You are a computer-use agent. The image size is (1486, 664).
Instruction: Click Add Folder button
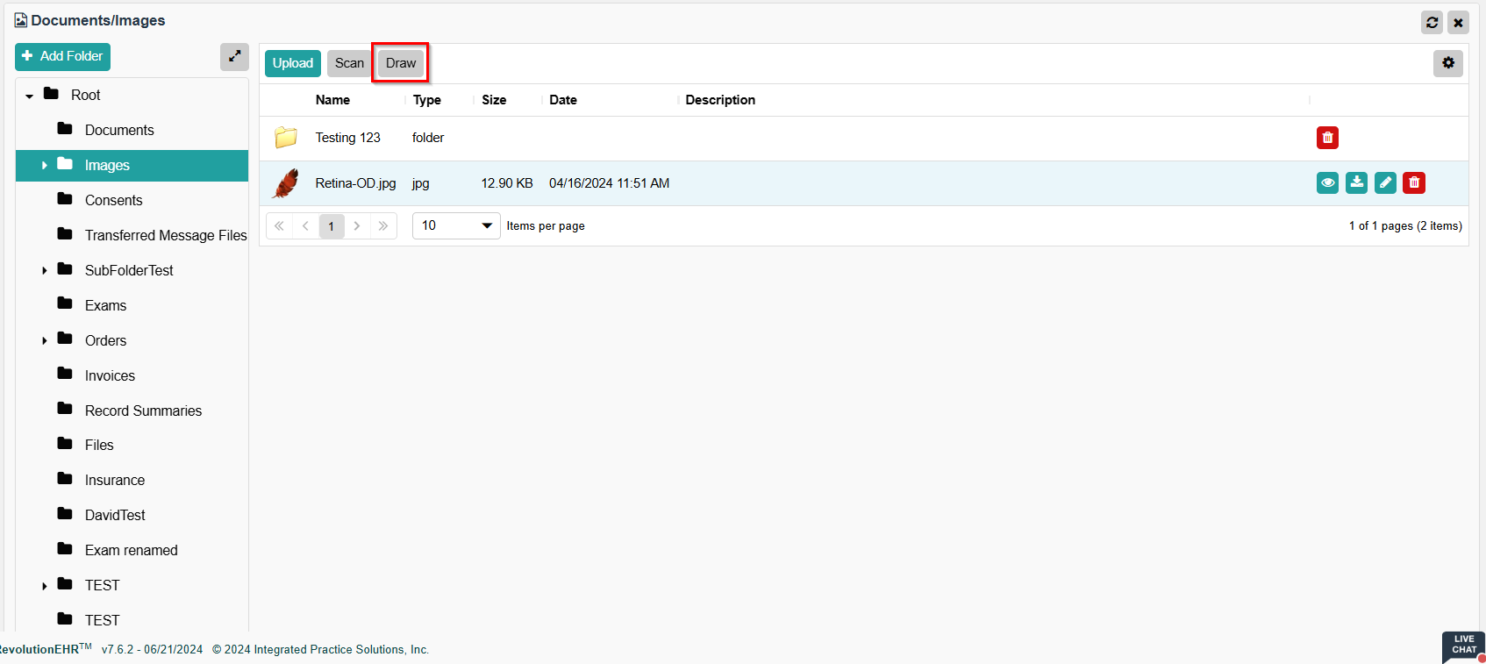pyautogui.click(x=62, y=57)
